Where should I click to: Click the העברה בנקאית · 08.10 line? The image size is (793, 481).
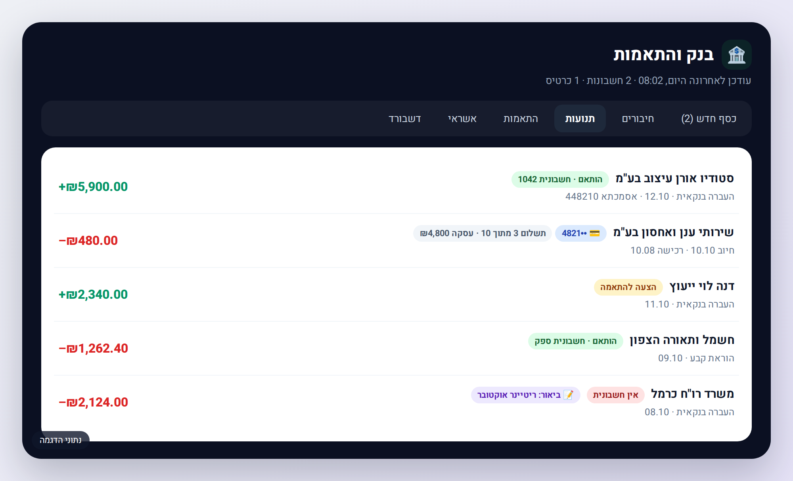point(689,412)
